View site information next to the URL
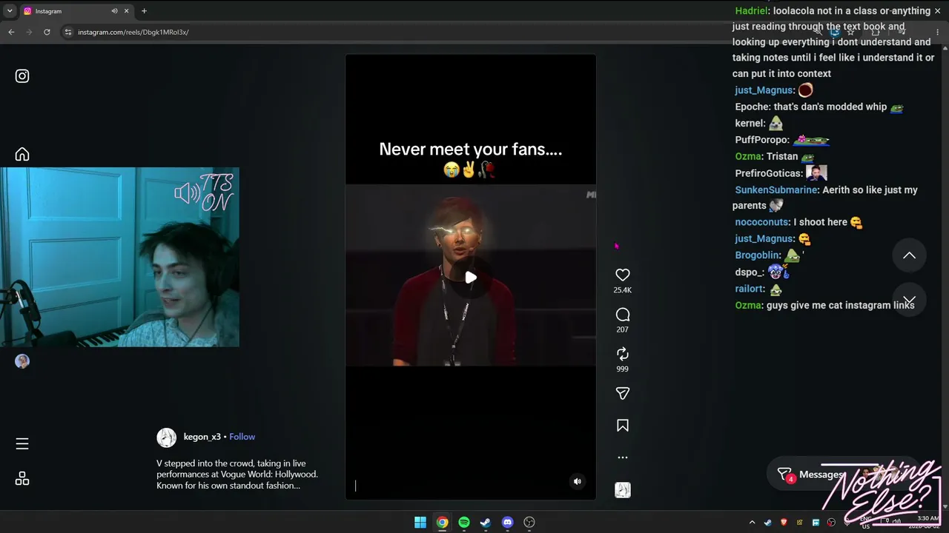949x533 pixels. pyautogui.click(x=68, y=32)
